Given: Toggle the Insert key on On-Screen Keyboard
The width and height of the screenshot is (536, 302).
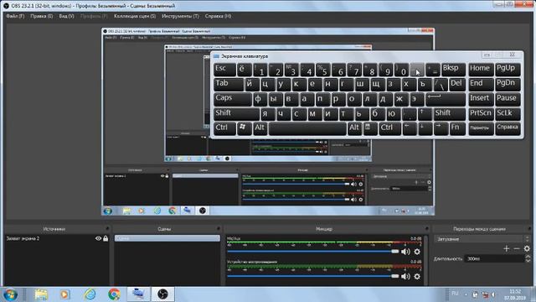Looking at the screenshot, I should point(481,99).
